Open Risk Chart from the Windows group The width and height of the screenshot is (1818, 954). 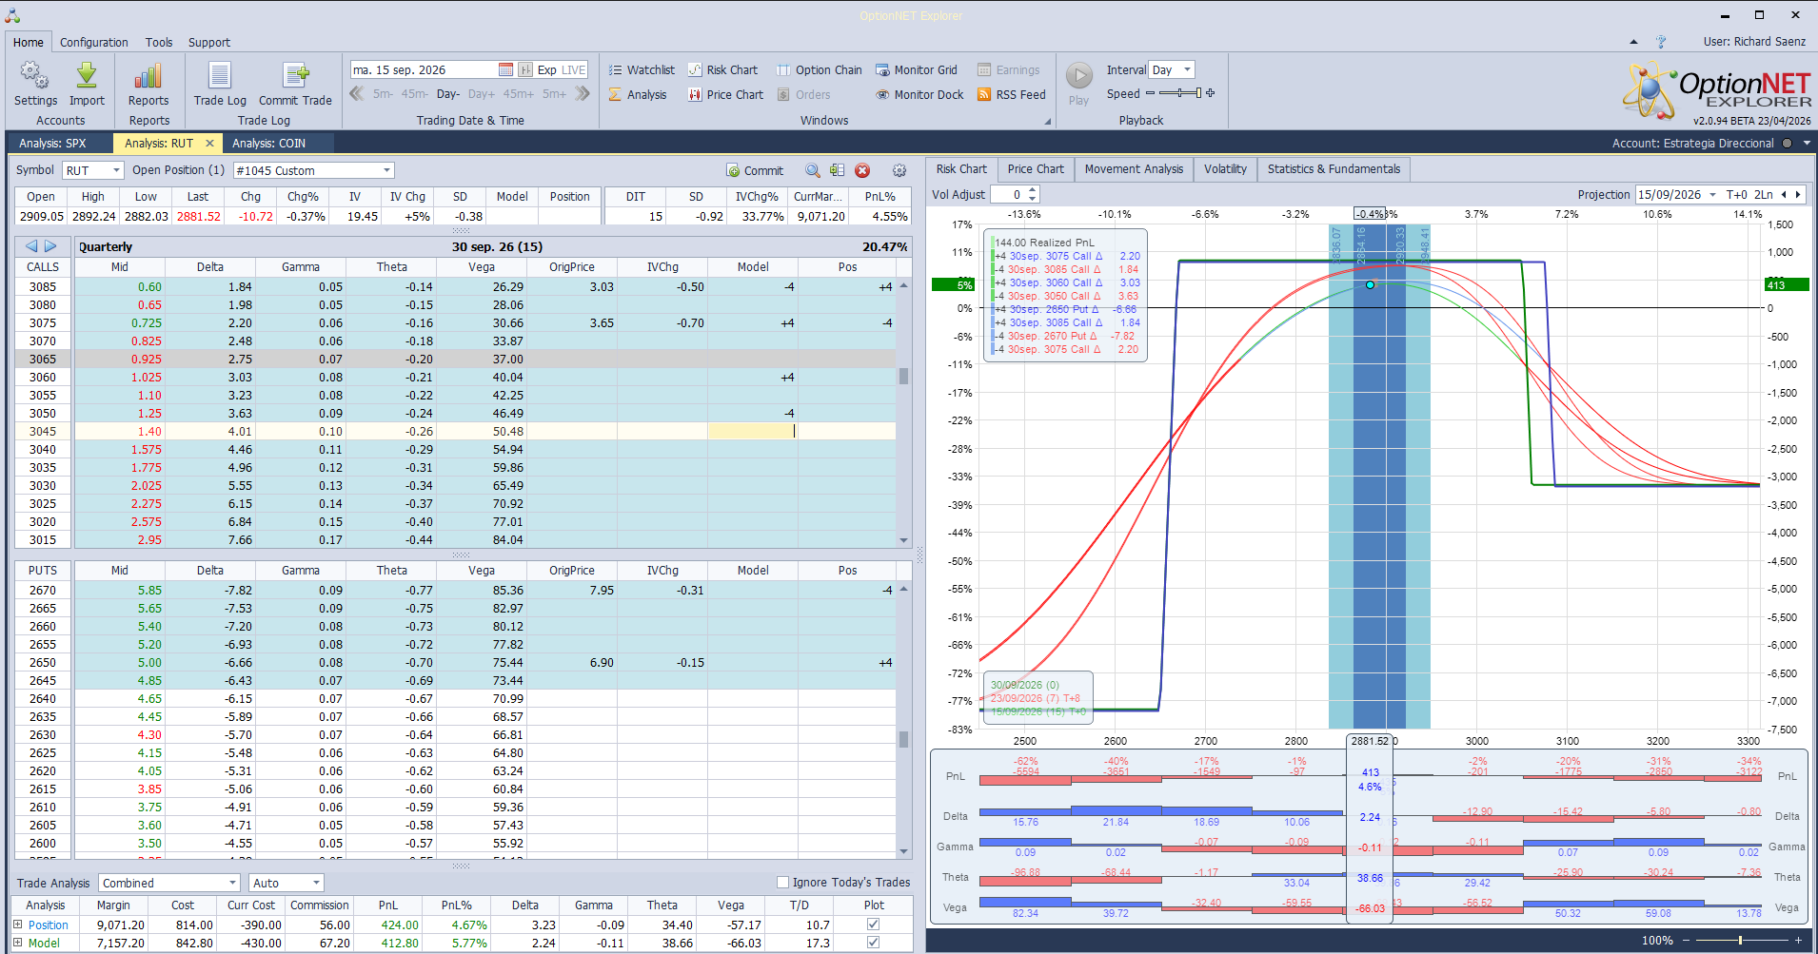722,69
